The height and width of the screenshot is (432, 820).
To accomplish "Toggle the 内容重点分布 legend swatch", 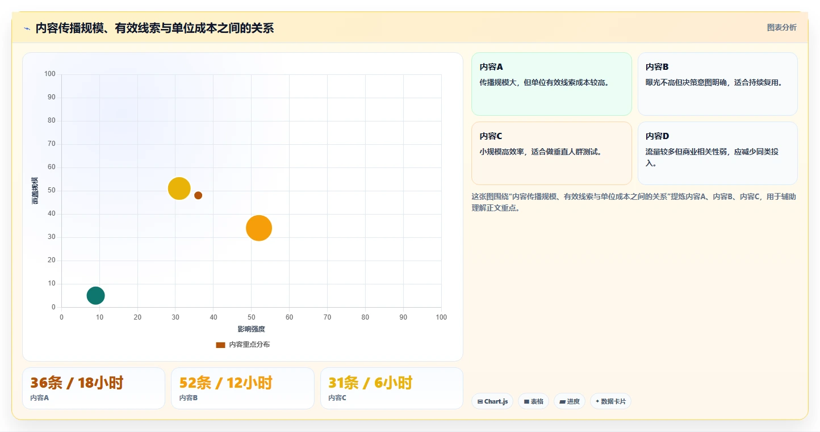I will pyautogui.click(x=220, y=345).
